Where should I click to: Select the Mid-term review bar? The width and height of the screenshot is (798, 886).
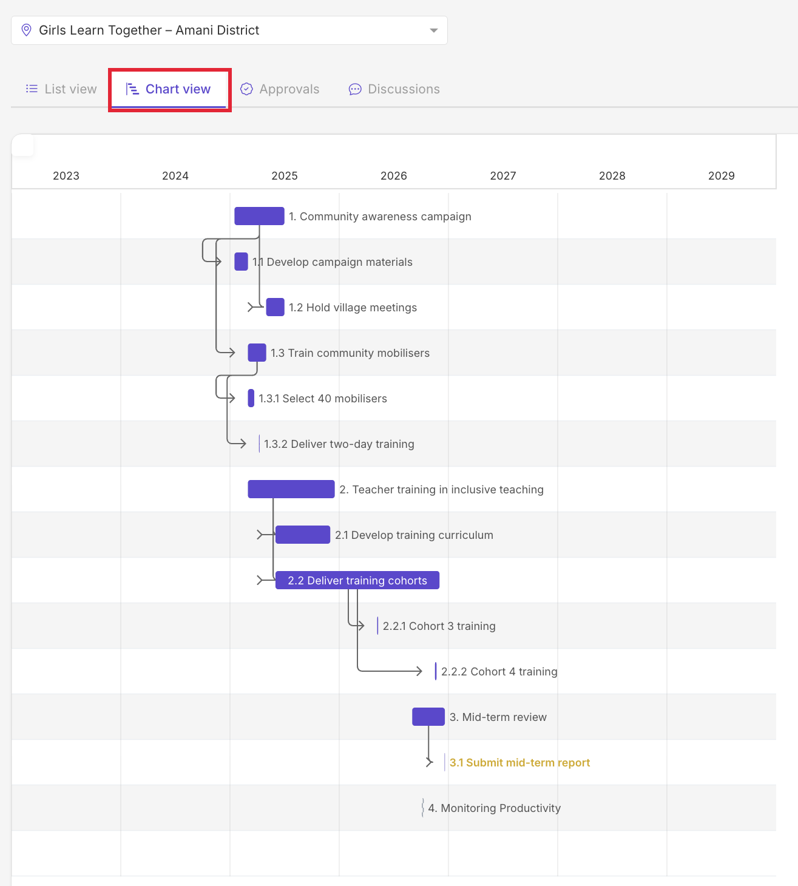(428, 717)
